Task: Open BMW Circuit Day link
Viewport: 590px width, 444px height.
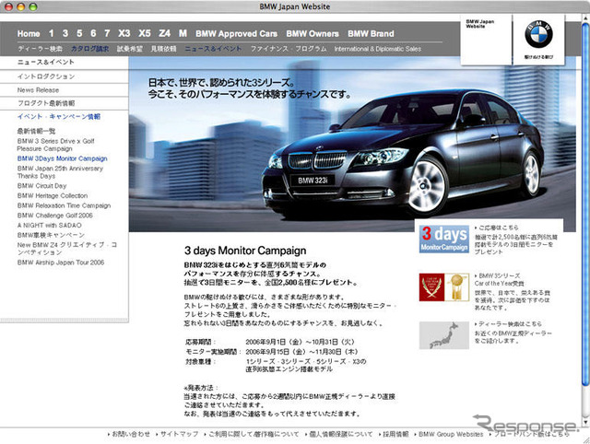Action: (41, 186)
